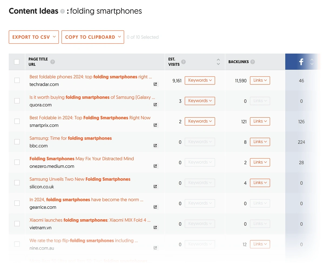
Task: Click the ascending sort arrow on Est. Visits
Action: pyautogui.click(x=218, y=59)
